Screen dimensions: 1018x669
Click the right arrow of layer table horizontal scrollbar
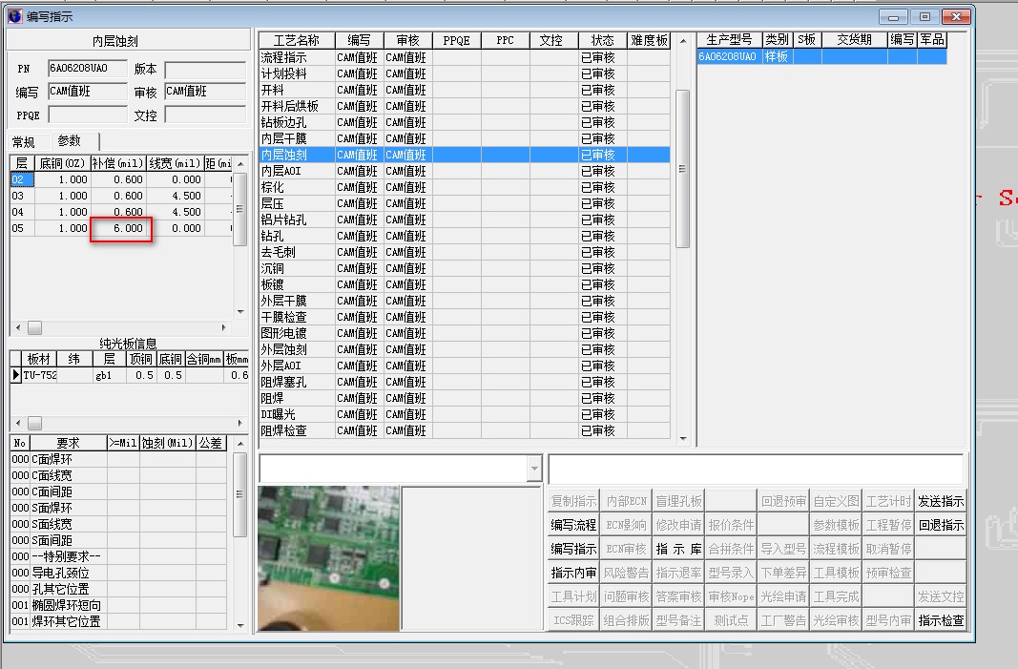coord(224,327)
